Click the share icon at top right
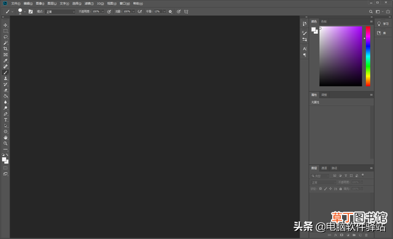Image resolution: width=393 pixels, height=239 pixels. (387, 12)
